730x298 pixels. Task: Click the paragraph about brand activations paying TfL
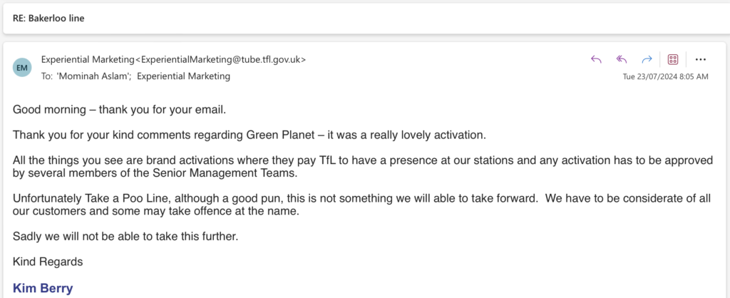363,167
